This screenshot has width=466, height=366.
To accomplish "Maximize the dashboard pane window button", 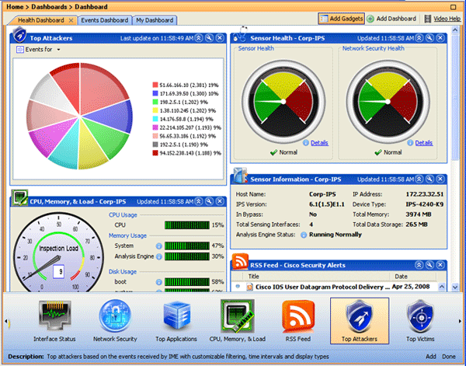I will point(454,7).
